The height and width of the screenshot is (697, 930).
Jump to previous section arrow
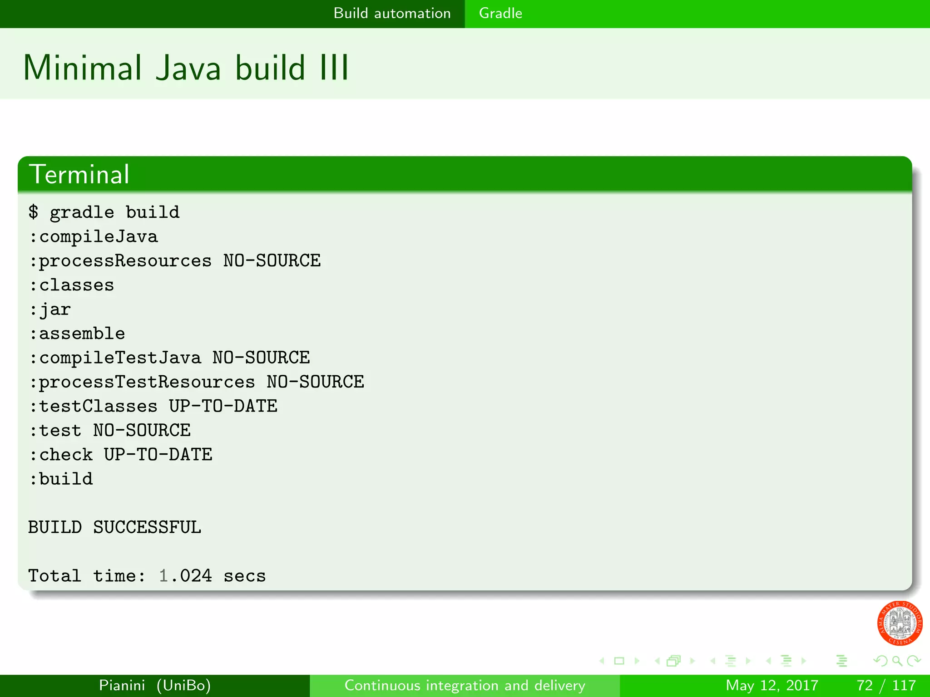(768, 661)
